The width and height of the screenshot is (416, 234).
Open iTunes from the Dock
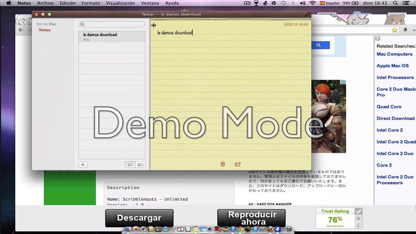click(233, 229)
